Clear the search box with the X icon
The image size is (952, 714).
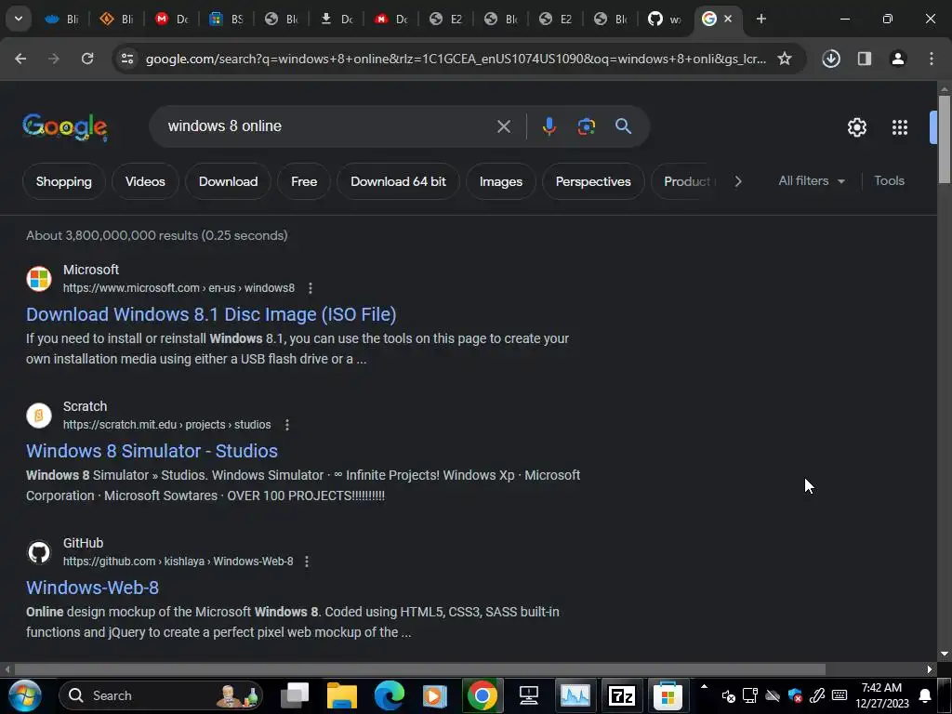point(503,126)
